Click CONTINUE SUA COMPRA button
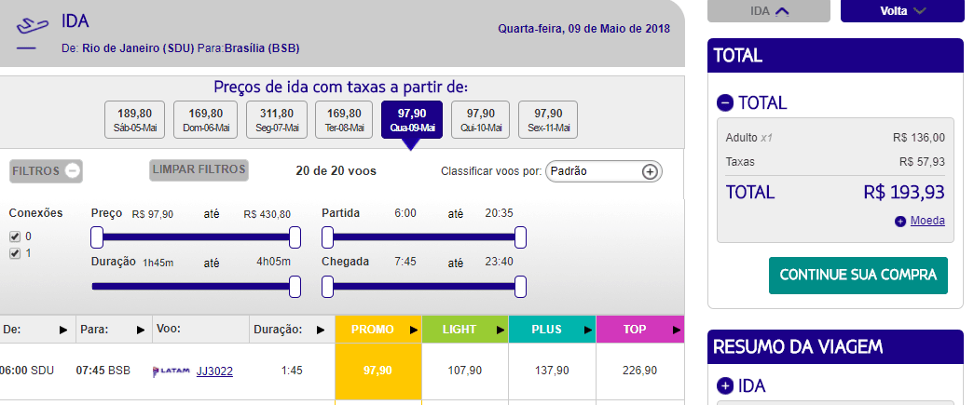The height and width of the screenshot is (405, 974). click(857, 276)
